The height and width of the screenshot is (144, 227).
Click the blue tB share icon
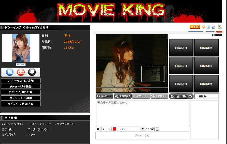pos(214,27)
